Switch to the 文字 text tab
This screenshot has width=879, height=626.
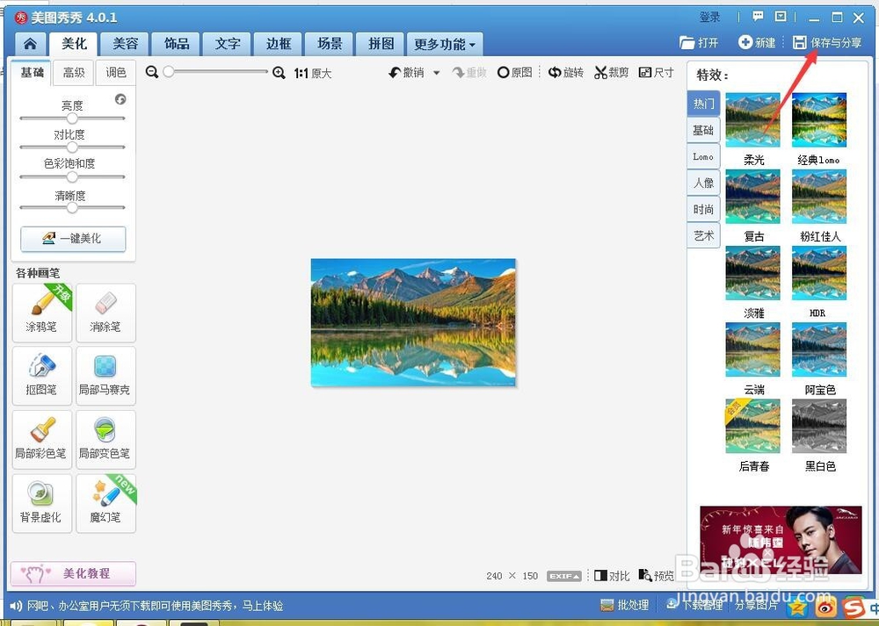click(227, 43)
